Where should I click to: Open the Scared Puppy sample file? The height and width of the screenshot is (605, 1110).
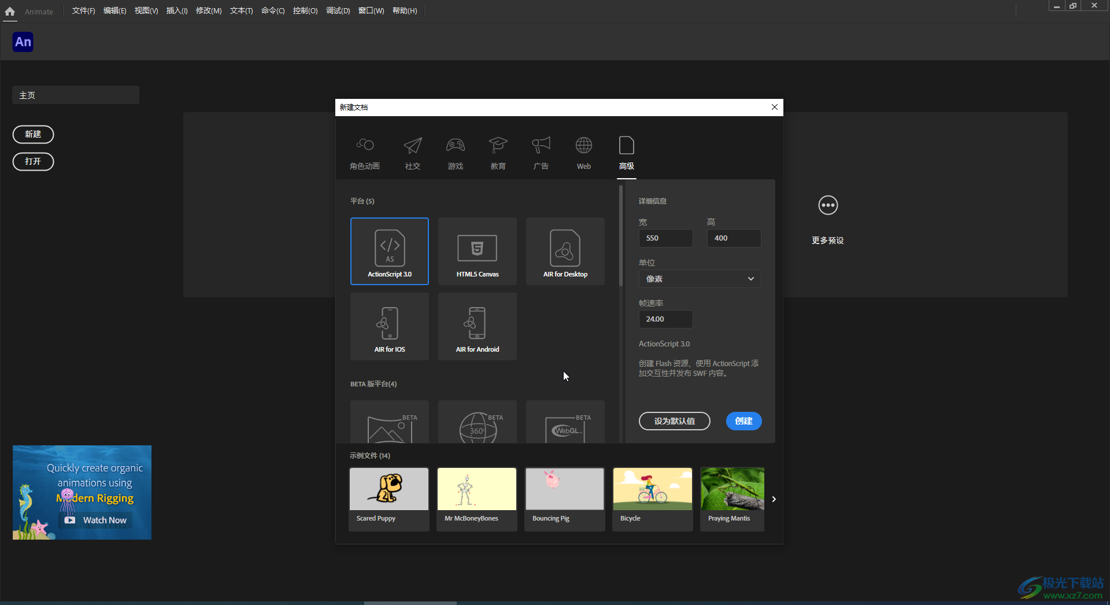389,499
